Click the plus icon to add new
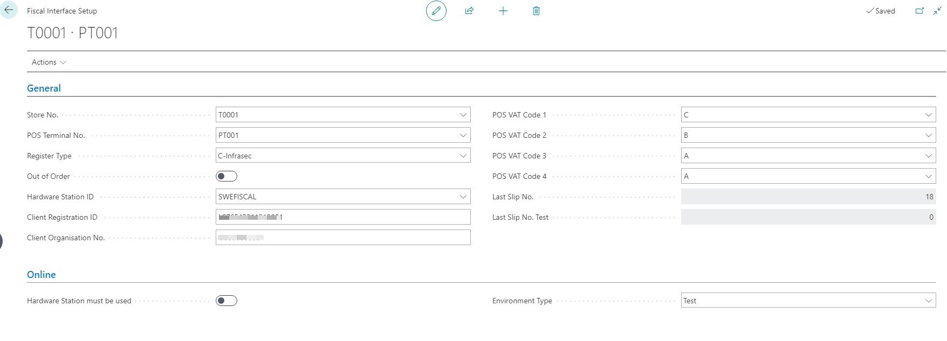Image resolution: width=947 pixels, height=341 pixels. [503, 11]
